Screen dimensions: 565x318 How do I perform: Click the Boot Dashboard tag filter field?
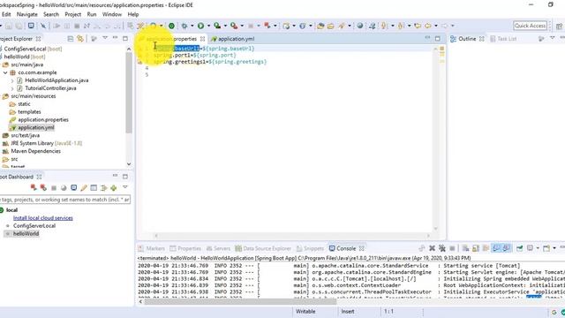coord(64,200)
